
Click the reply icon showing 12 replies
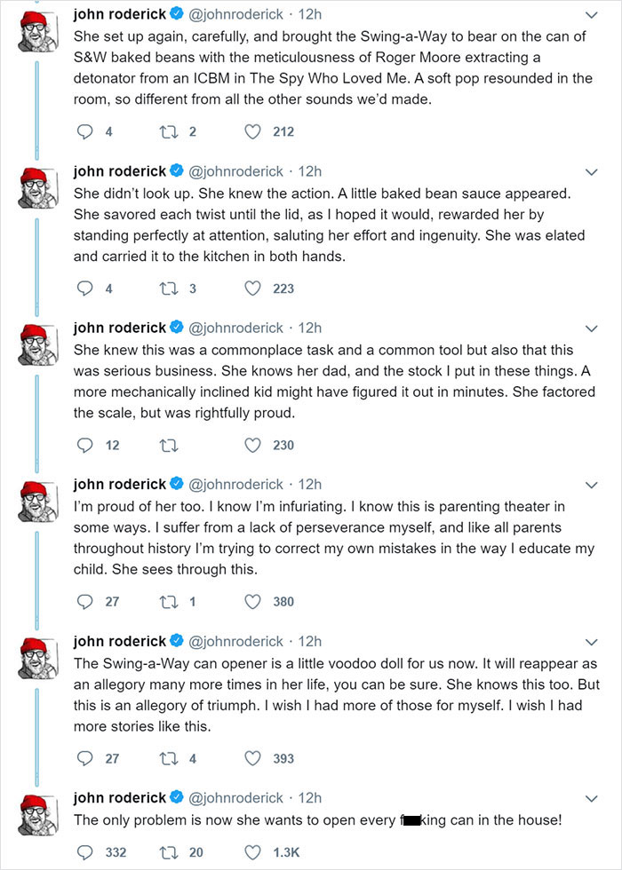[x=85, y=445]
